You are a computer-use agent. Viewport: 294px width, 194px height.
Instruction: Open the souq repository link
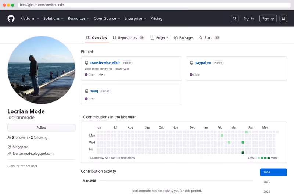pos(94,91)
